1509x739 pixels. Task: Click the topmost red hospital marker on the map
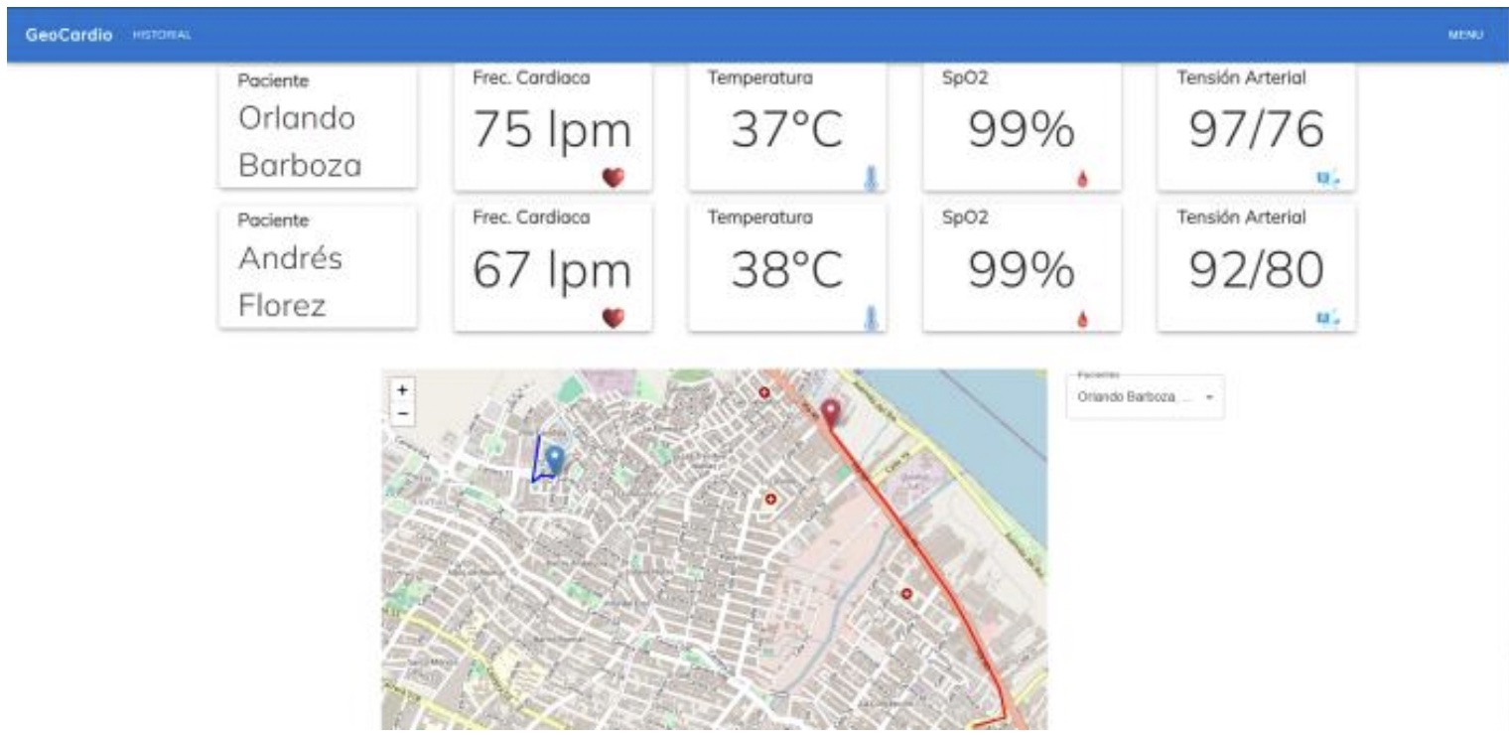[x=764, y=392]
